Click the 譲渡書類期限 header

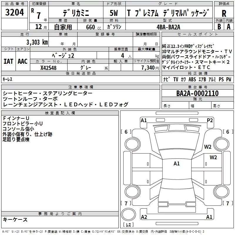pos(146,34)
